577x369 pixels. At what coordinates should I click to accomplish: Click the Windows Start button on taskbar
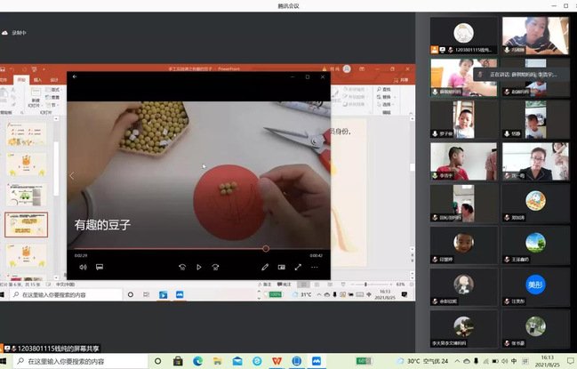pos(8,362)
